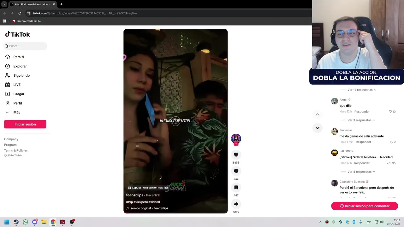Screen dimensions: 404x227
Task: Like Angel-G's comment heart
Action: point(390,112)
